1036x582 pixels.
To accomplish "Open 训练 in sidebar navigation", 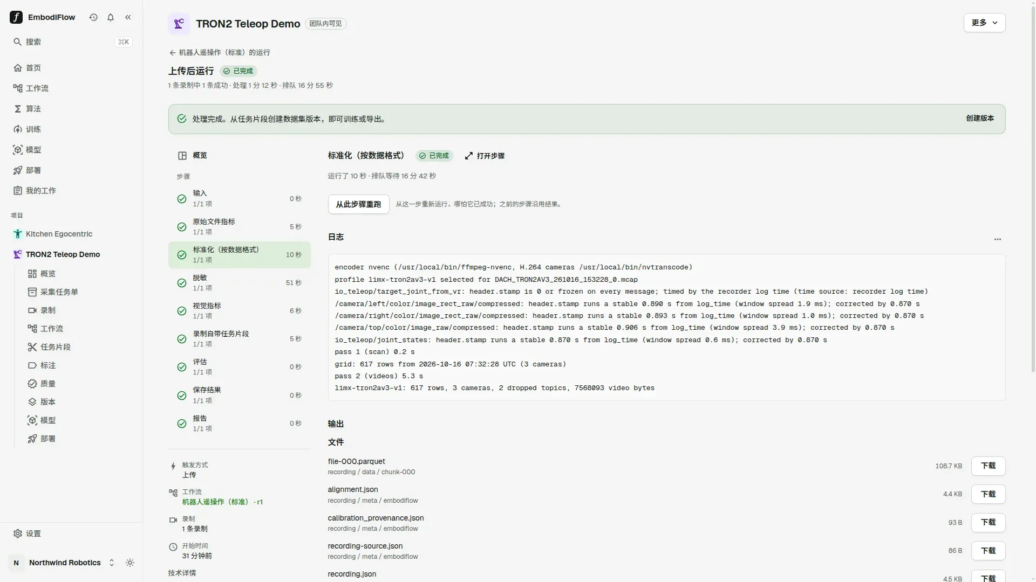I will [71, 129].
